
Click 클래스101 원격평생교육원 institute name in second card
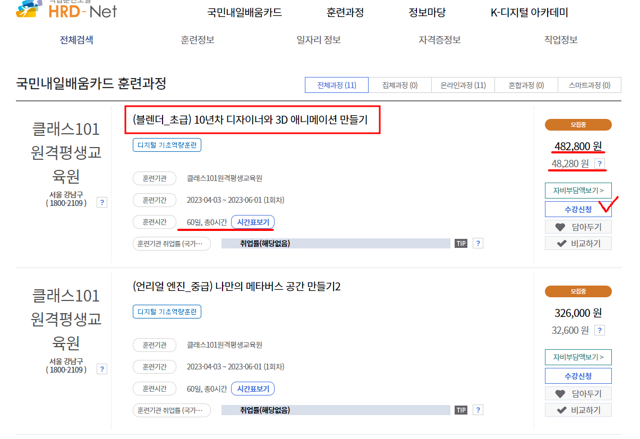point(66,320)
